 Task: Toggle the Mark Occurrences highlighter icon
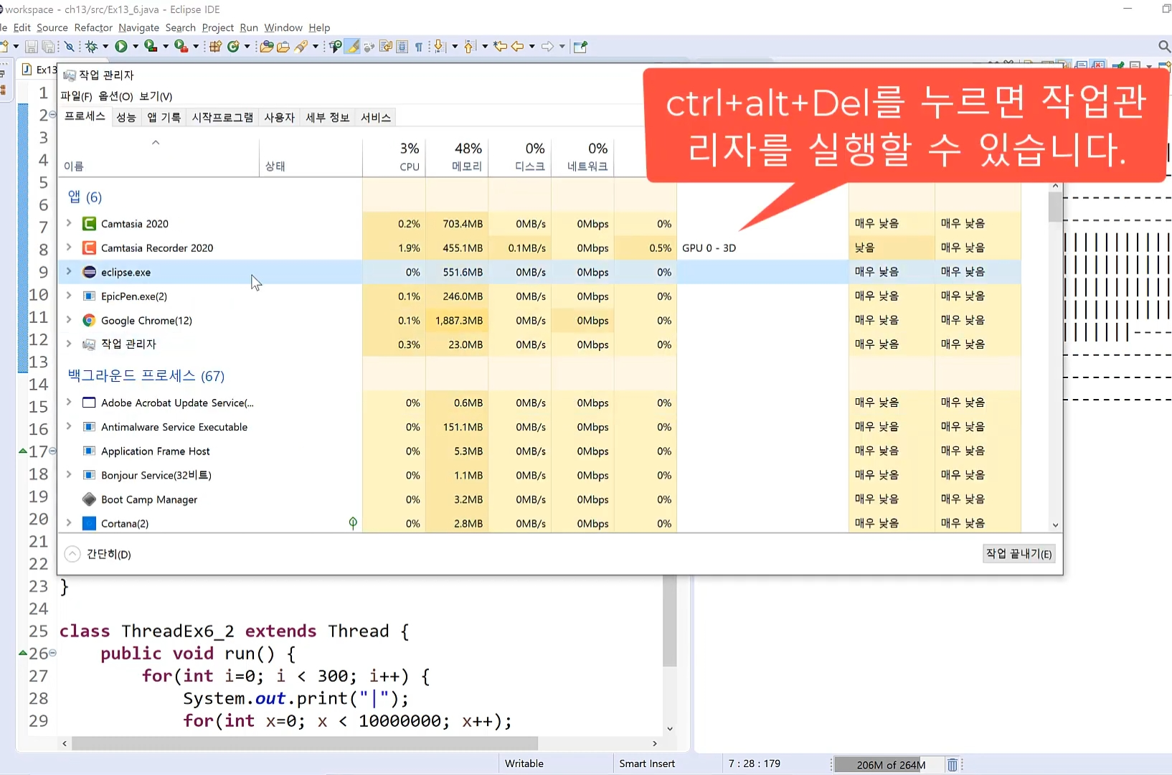click(352, 47)
